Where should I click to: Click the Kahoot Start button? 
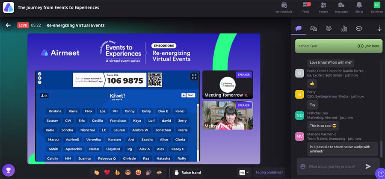pos(191,95)
